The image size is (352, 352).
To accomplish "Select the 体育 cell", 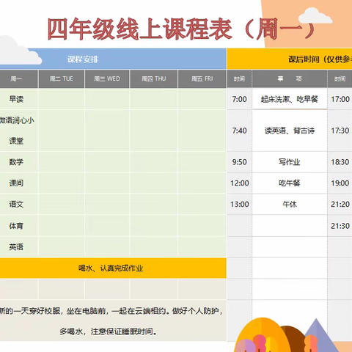I will click(19, 226).
